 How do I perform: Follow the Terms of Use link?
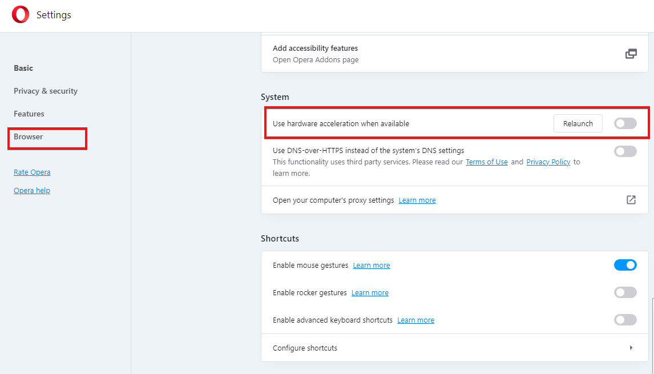486,162
